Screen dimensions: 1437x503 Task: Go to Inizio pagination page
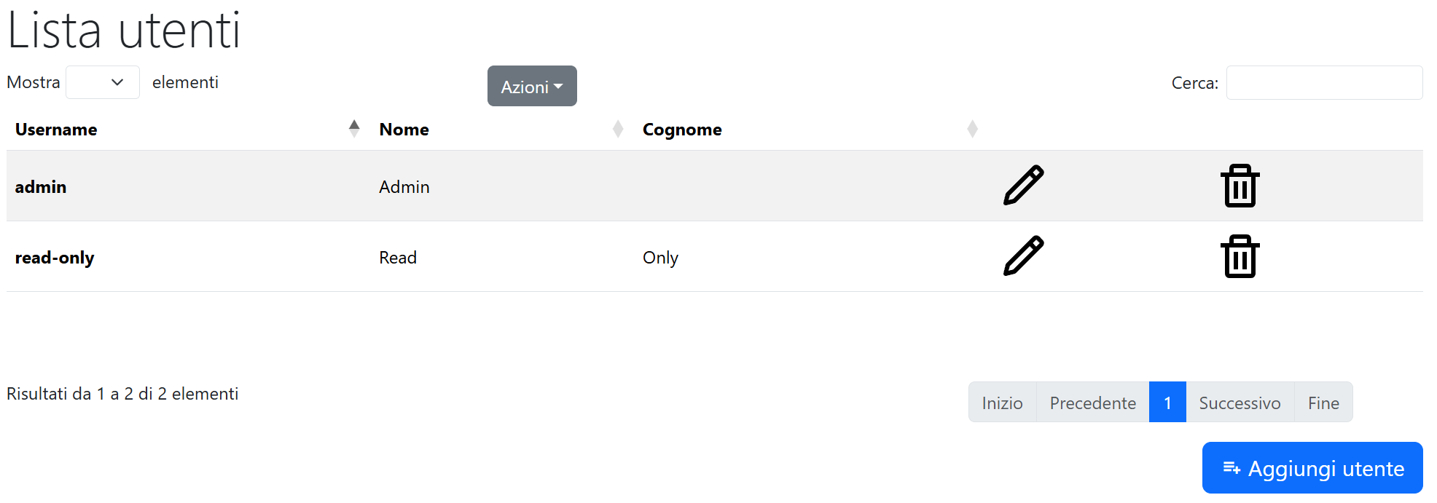click(1002, 402)
